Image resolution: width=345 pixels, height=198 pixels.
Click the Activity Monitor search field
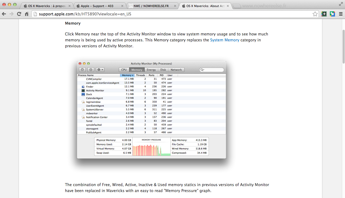[212, 70]
